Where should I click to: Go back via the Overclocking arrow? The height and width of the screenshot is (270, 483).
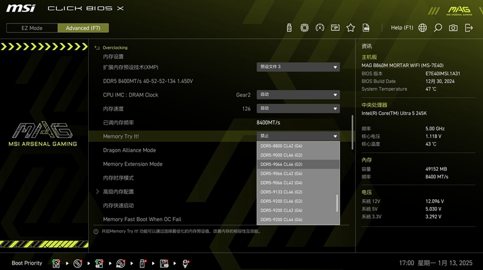coord(98,48)
